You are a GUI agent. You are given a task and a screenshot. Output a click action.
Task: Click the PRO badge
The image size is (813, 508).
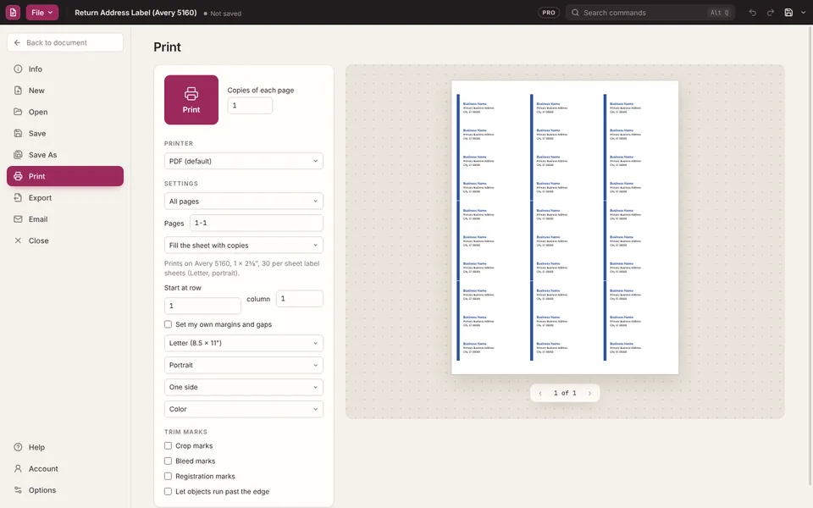click(549, 13)
